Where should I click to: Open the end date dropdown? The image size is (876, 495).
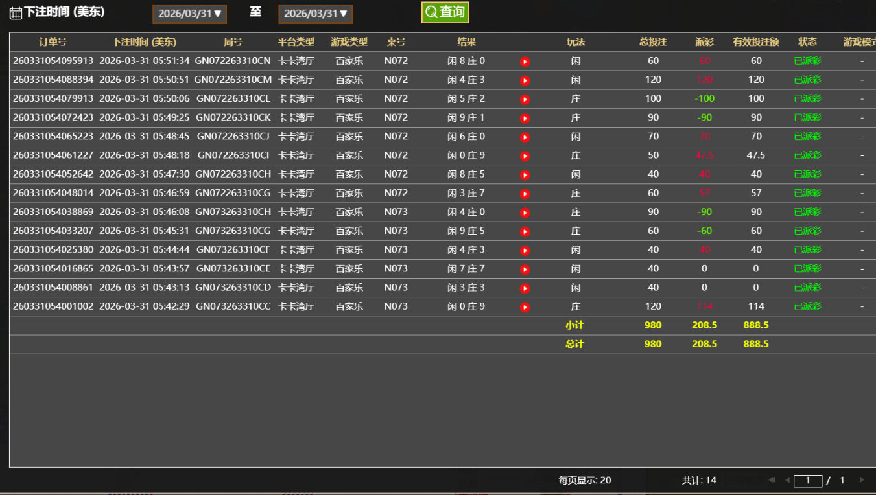click(315, 14)
